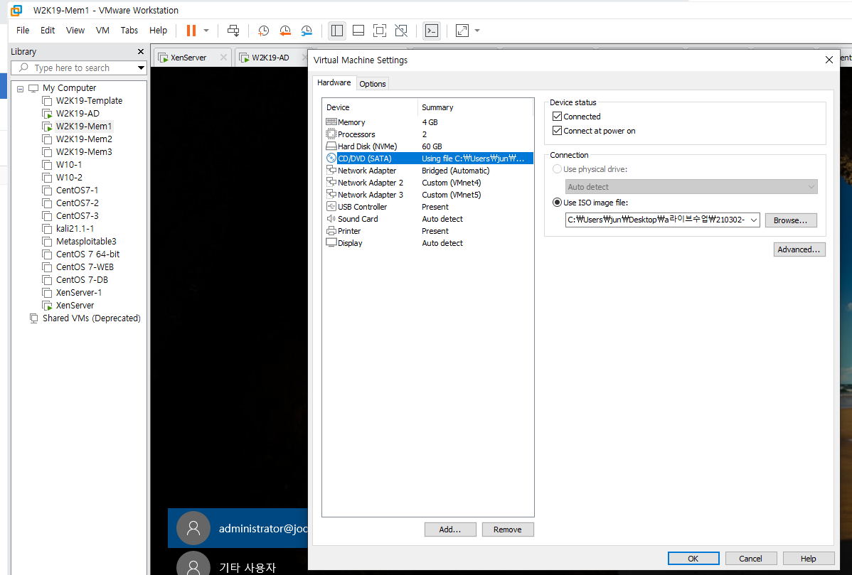Toggle Connect at power on checkbox

(557, 130)
